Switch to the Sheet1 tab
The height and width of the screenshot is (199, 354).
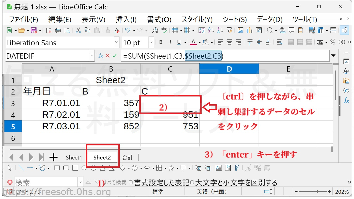tap(74, 158)
